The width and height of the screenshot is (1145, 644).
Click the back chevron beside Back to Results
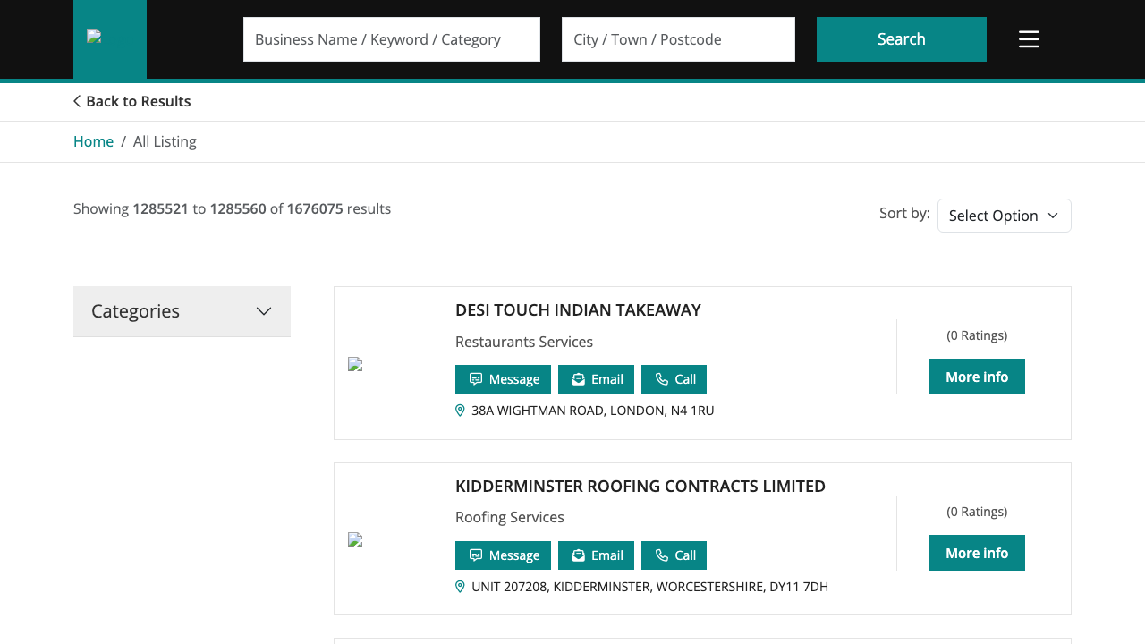coord(76,101)
